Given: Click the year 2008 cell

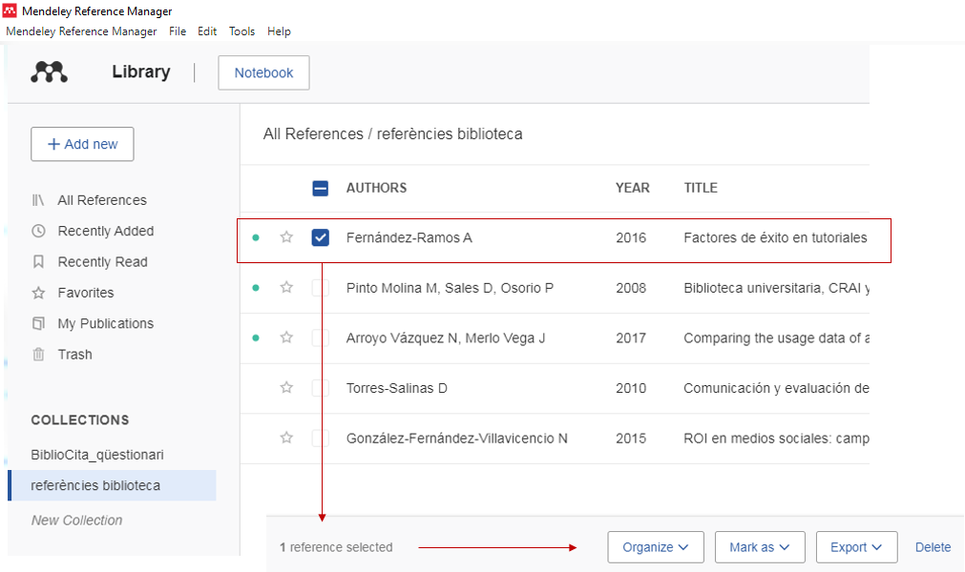Looking at the screenshot, I should coord(631,288).
